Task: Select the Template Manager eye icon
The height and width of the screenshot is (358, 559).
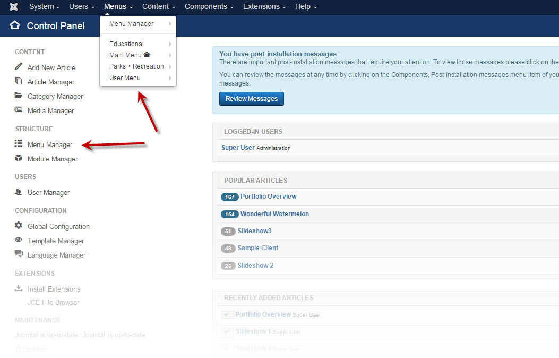Action: click(18, 241)
